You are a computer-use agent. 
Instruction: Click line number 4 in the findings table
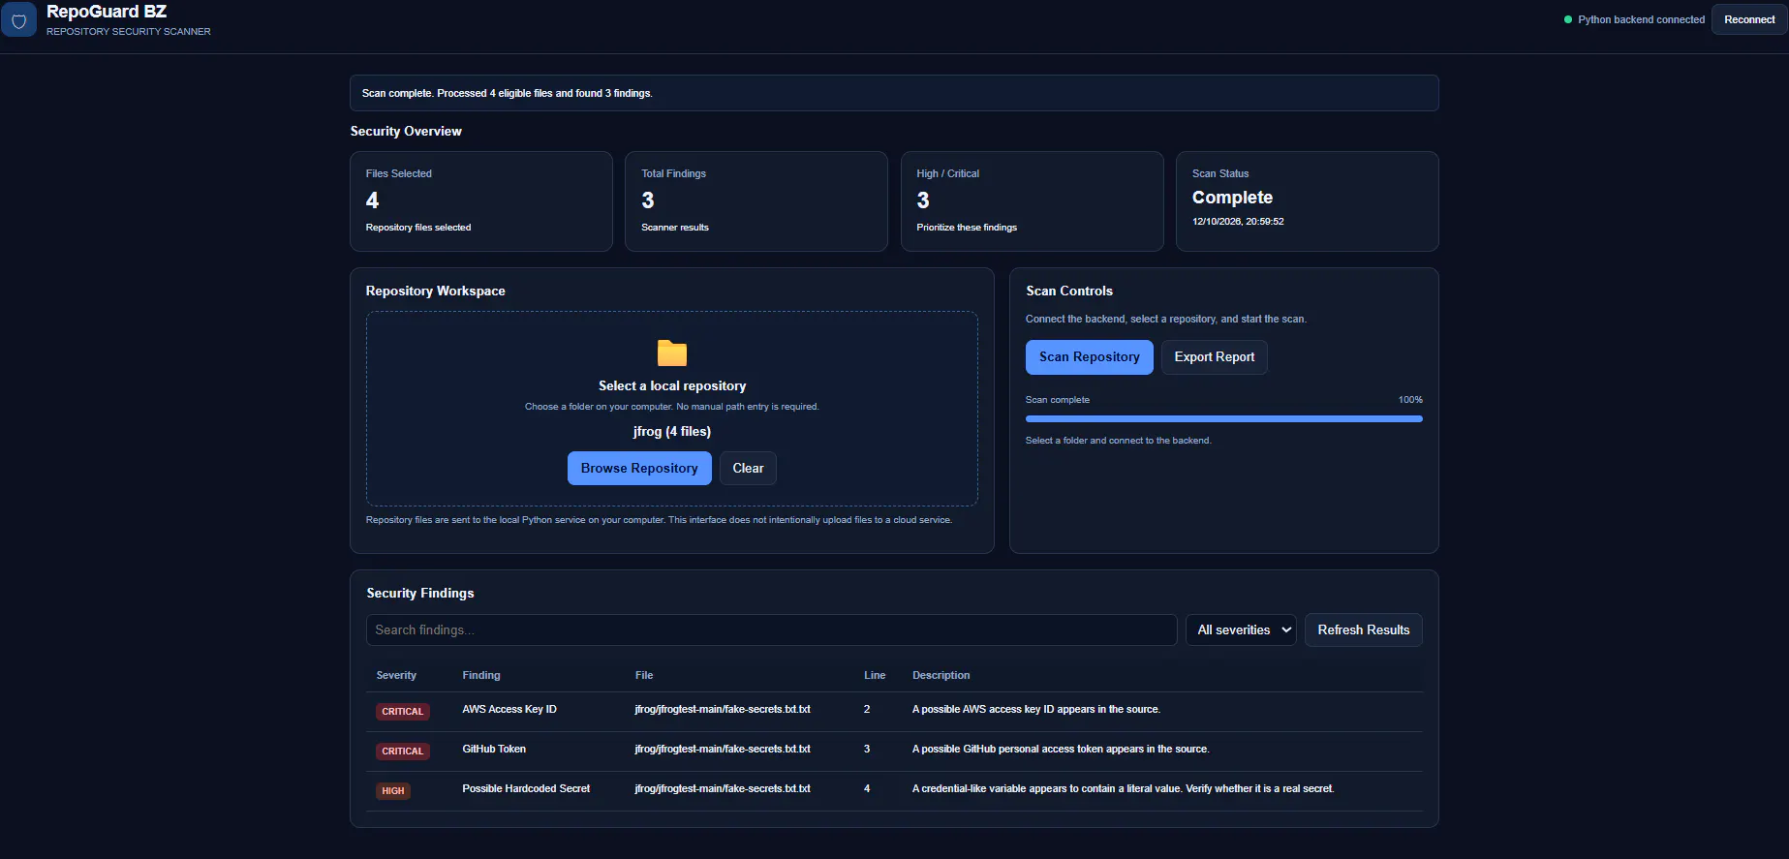(x=867, y=789)
